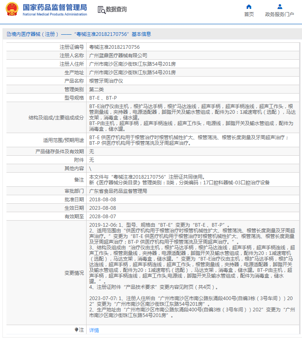
Task: Click the 有效期至 label
Action: pos(74,217)
